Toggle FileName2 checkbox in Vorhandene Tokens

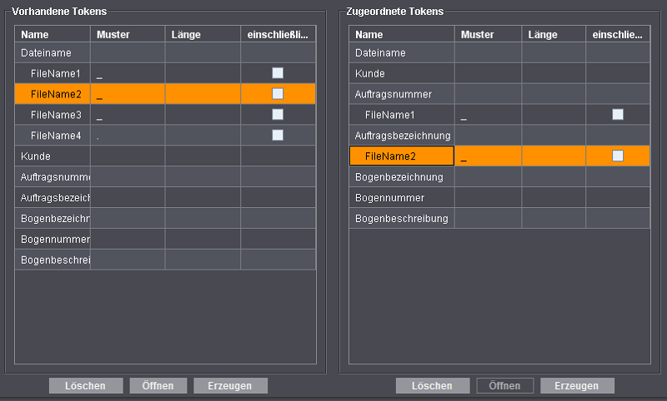point(278,94)
